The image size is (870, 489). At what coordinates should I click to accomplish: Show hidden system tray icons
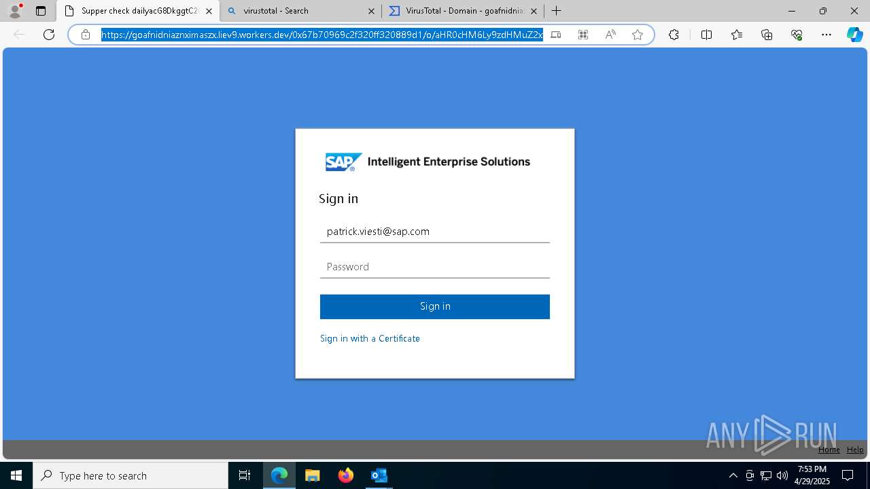733,475
